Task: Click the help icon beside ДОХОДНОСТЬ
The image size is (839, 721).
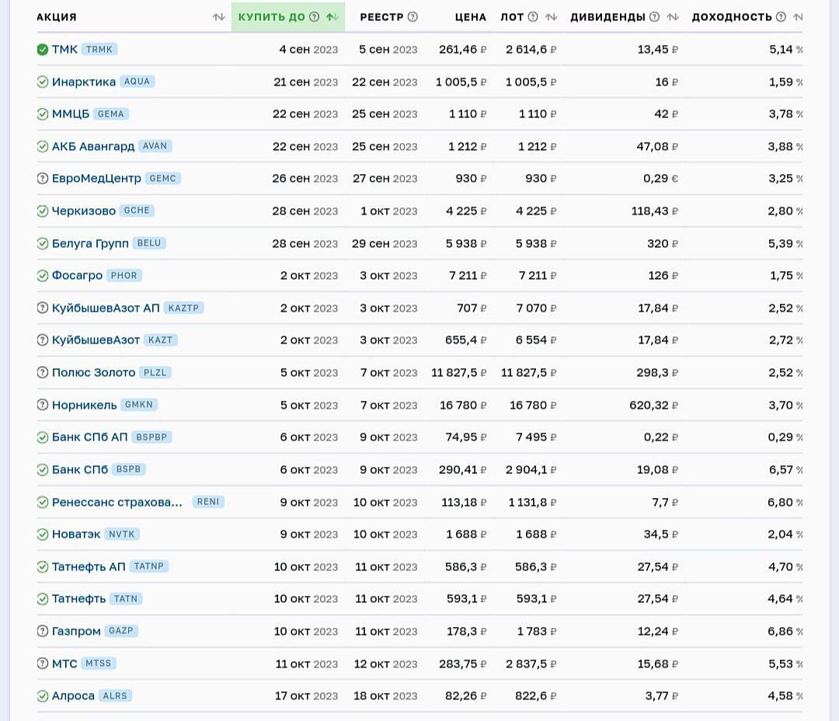Action: [x=781, y=17]
